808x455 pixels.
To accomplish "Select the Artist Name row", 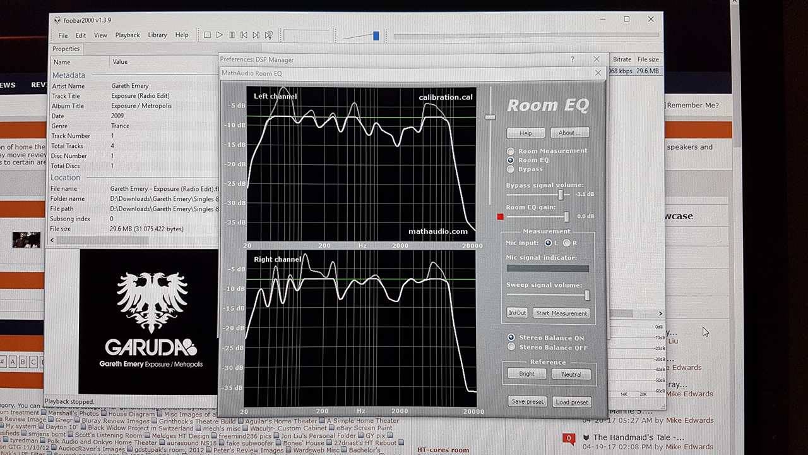I will point(134,86).
